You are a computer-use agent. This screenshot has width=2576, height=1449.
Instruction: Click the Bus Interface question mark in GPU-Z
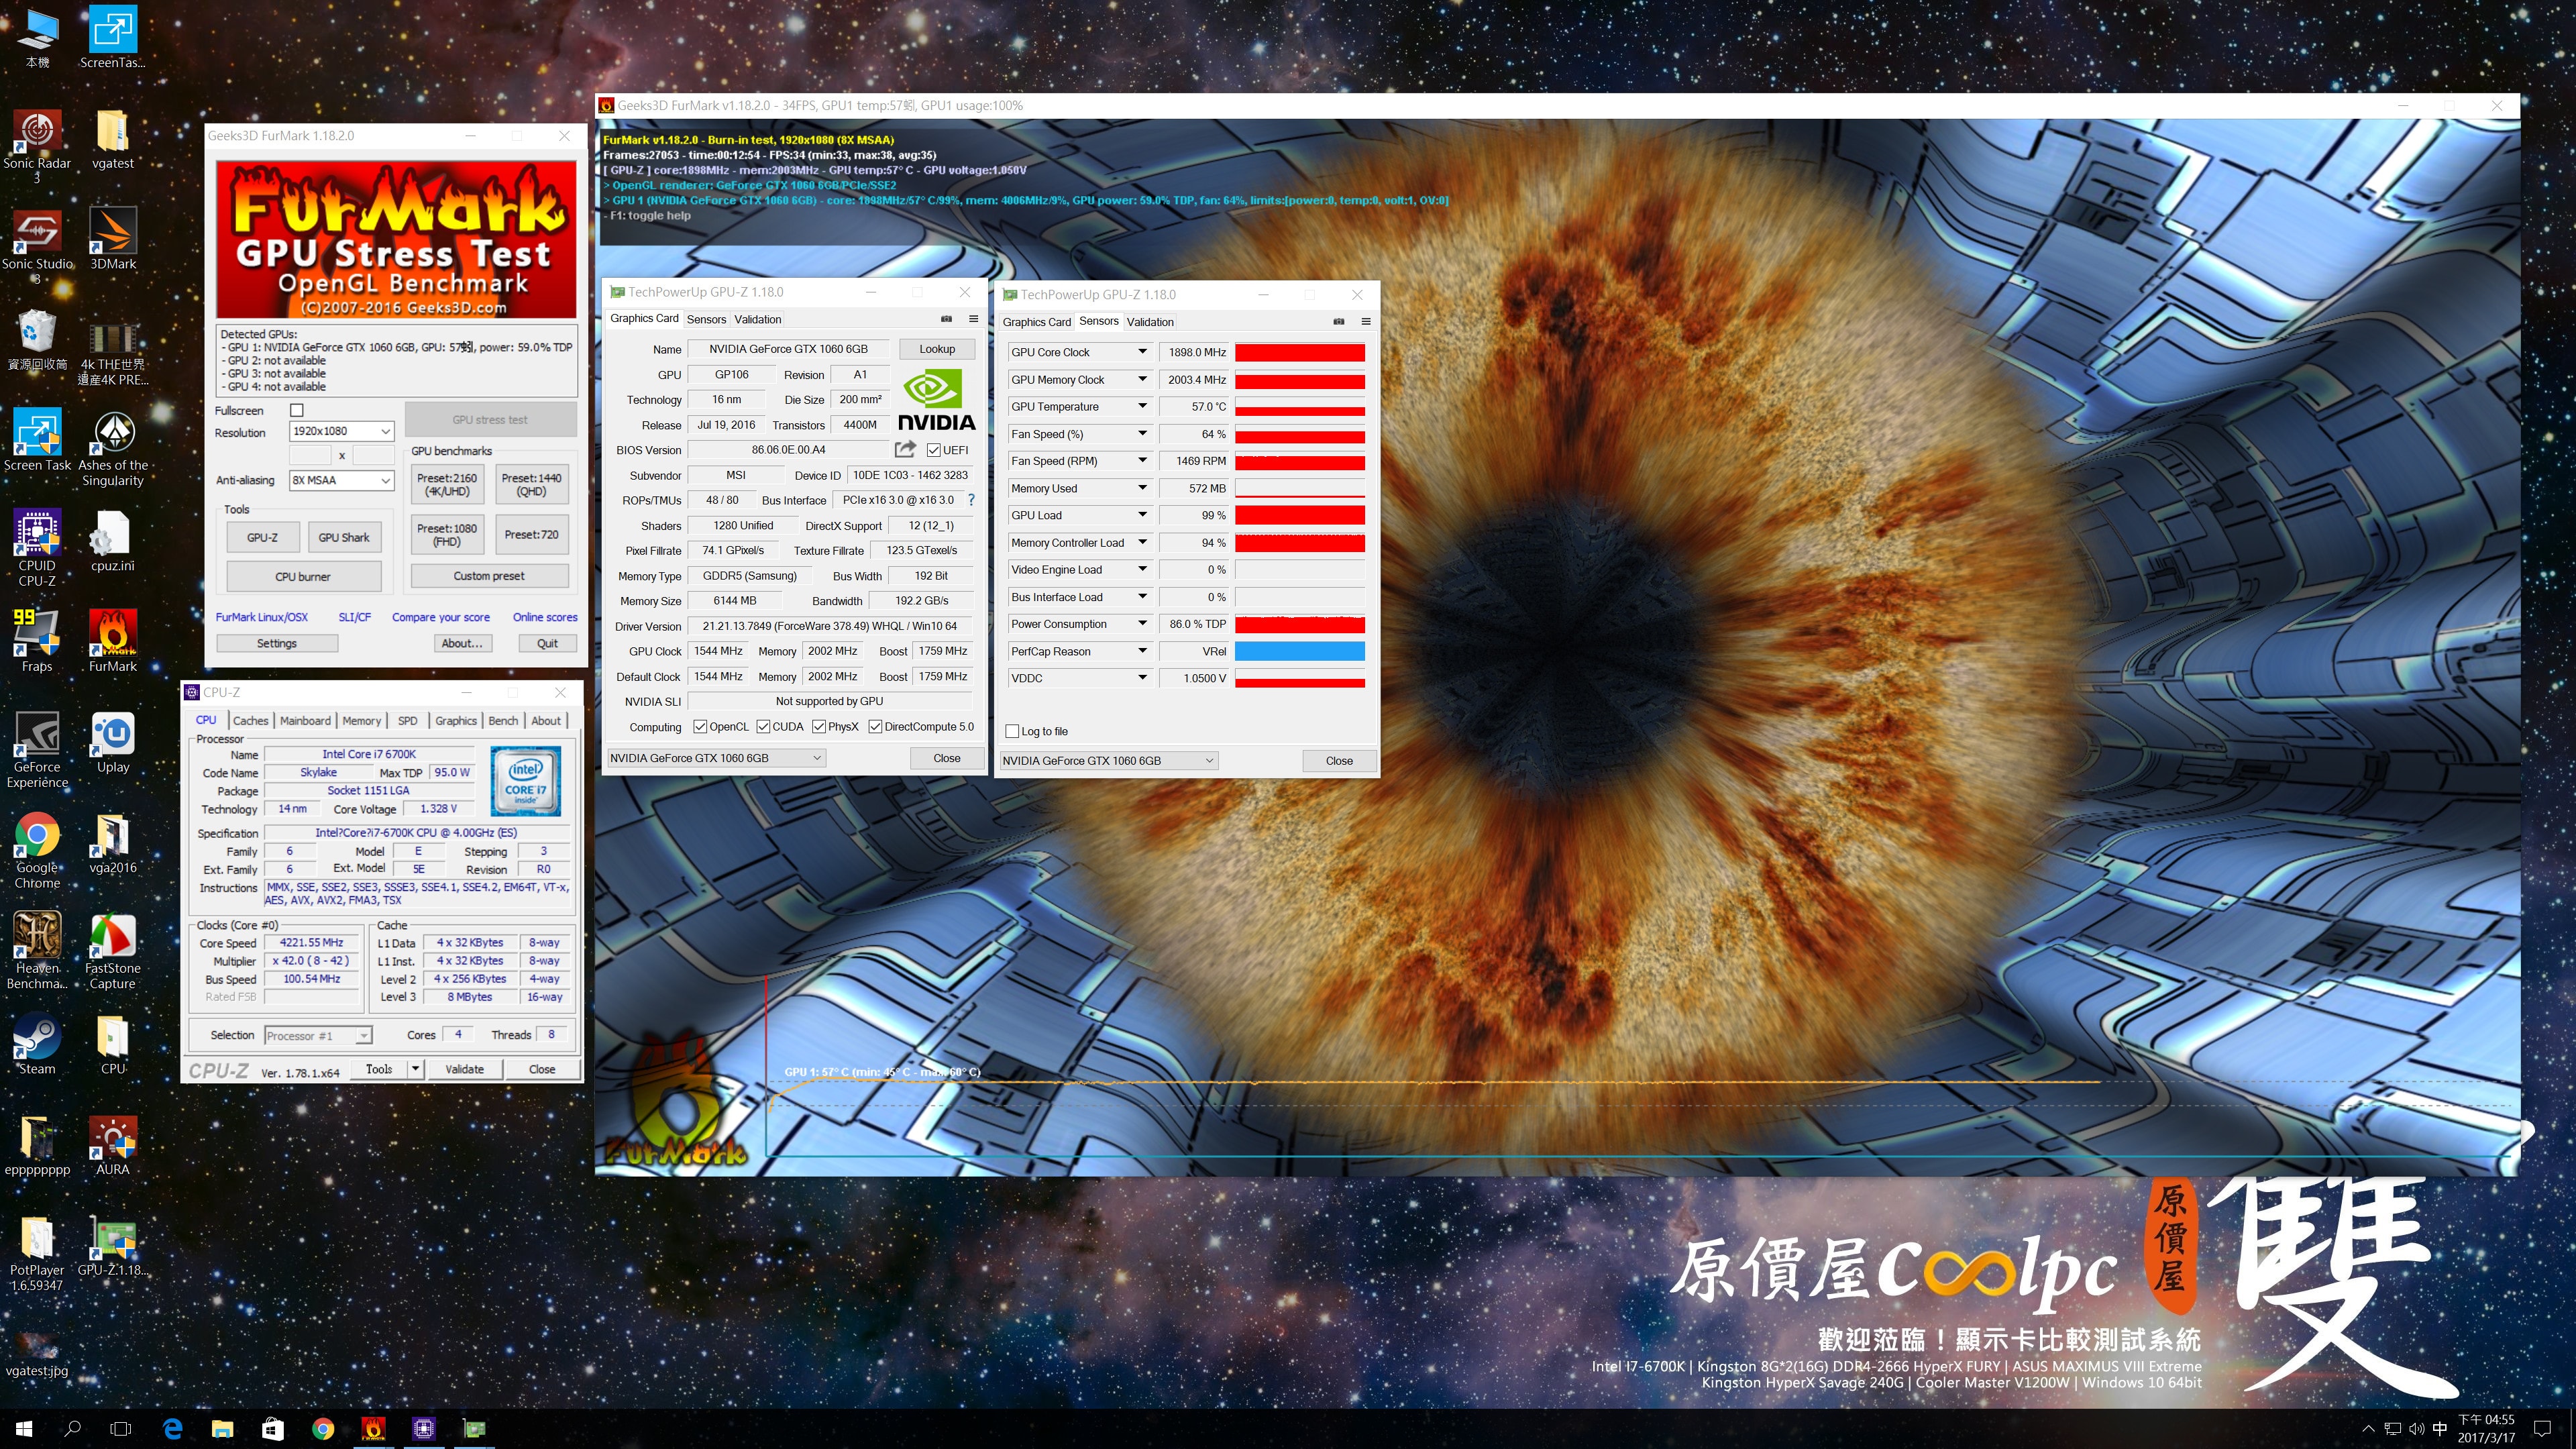[970, 500]
